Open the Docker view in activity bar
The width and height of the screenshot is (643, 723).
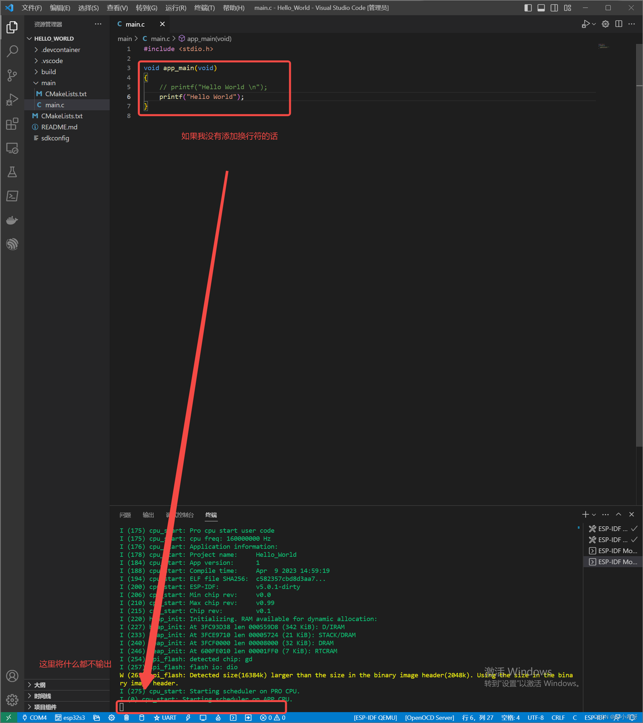pos(12,220)
